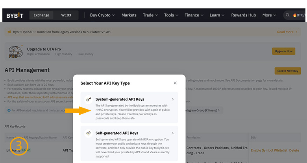Expand the Buy Crypto menu
Screen dimensions: 307x163
[102, 15]
